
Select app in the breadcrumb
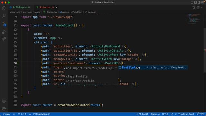(30, 12)
